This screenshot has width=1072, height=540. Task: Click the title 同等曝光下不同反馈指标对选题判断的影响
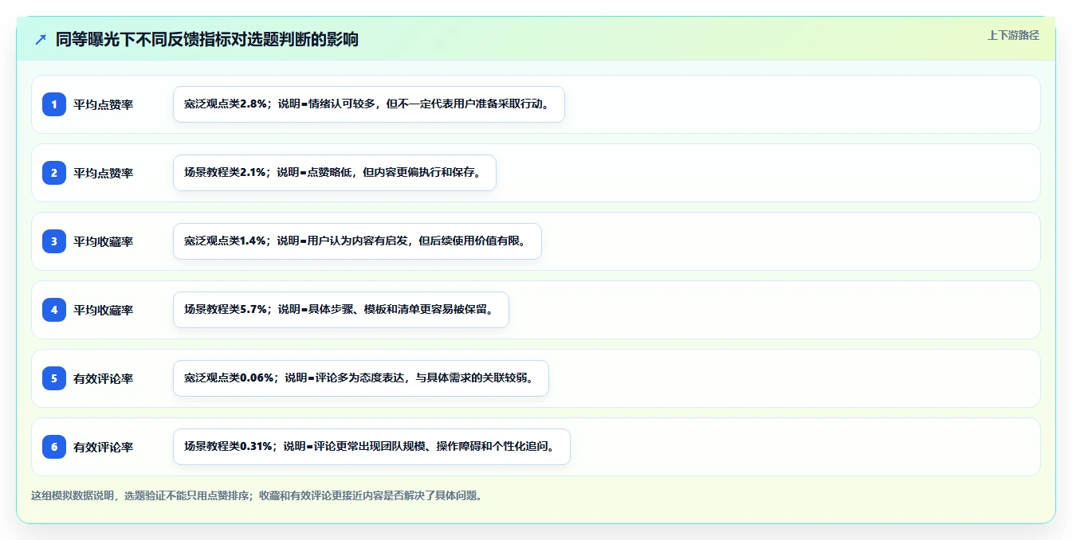pos(207,39)
